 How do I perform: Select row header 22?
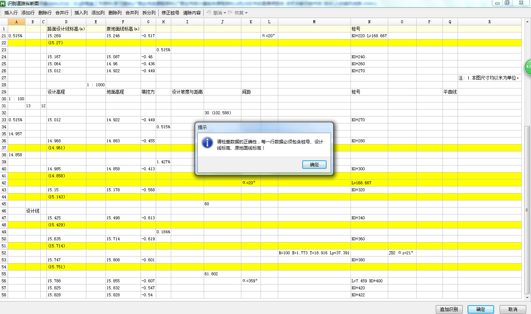[x=4, y=43]
